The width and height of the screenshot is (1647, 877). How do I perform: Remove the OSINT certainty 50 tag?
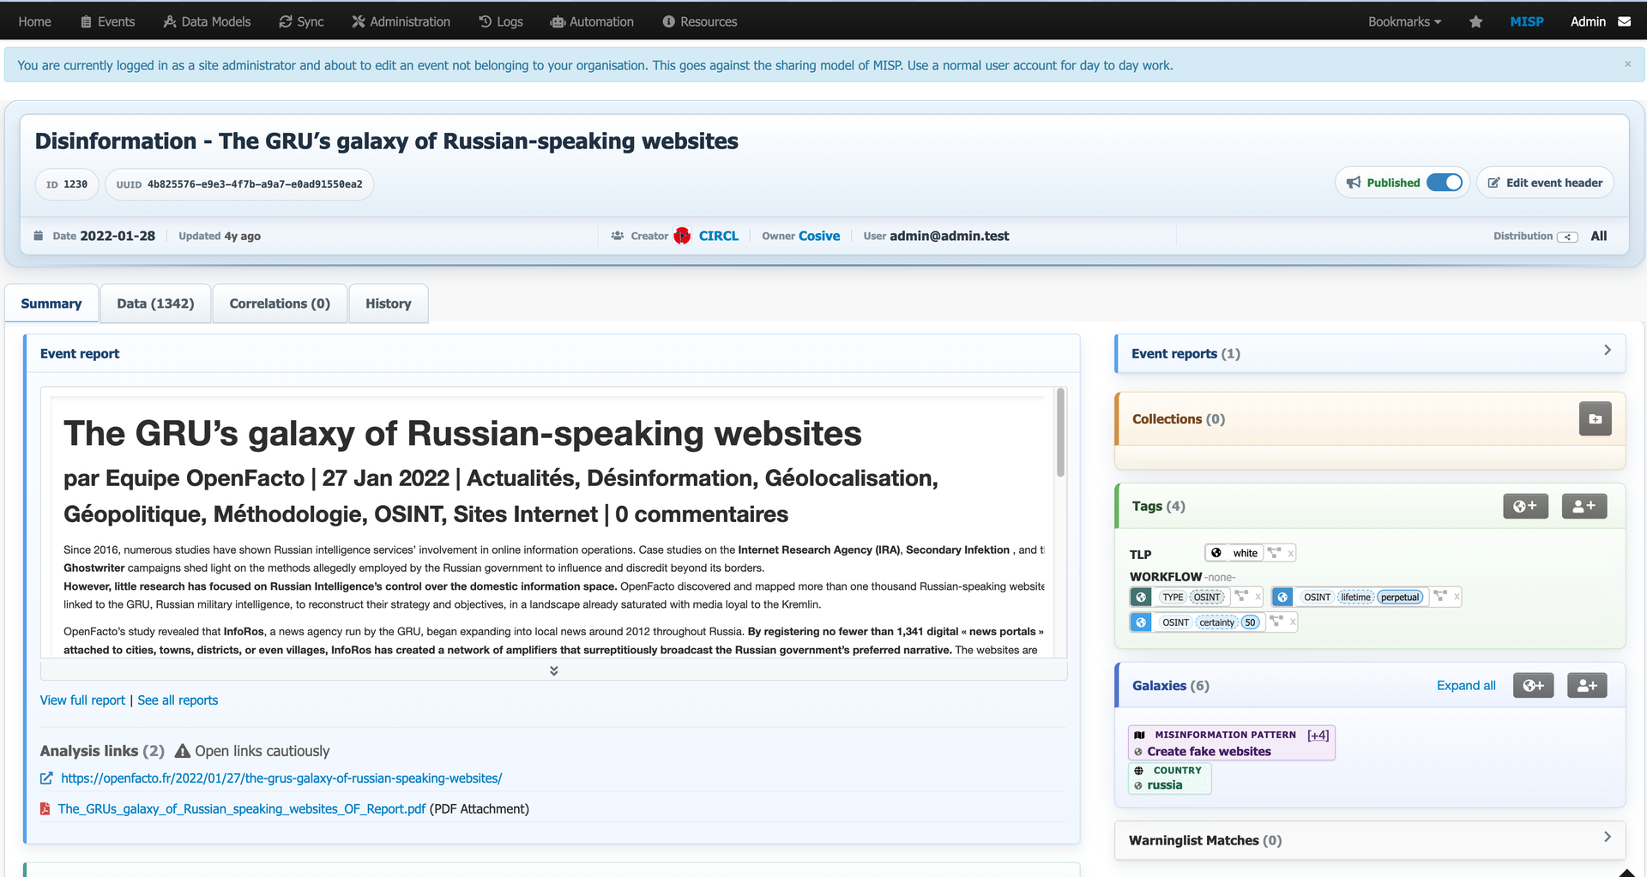coord(1293,622)
